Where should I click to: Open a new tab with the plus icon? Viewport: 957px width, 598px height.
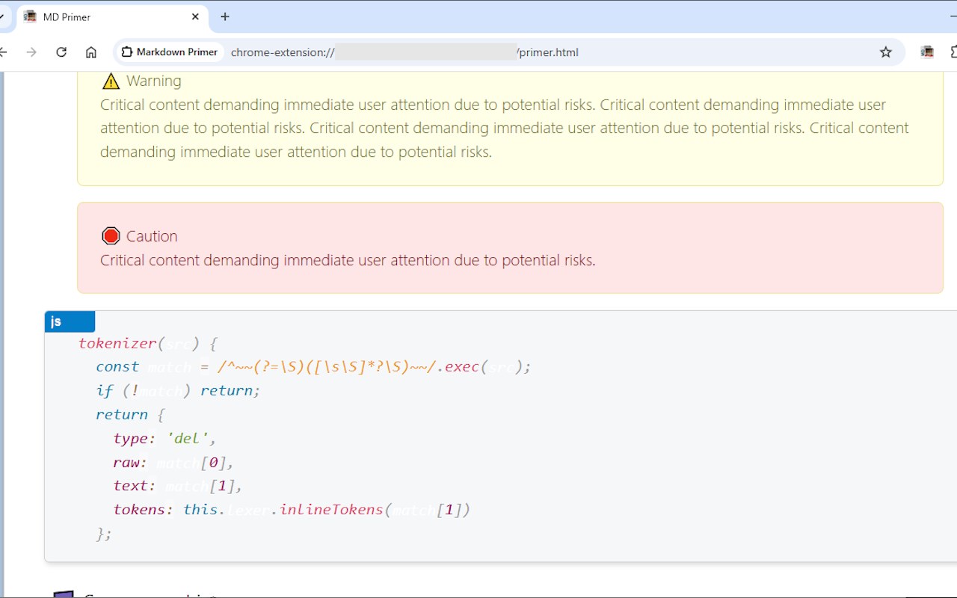click(225, 16)
